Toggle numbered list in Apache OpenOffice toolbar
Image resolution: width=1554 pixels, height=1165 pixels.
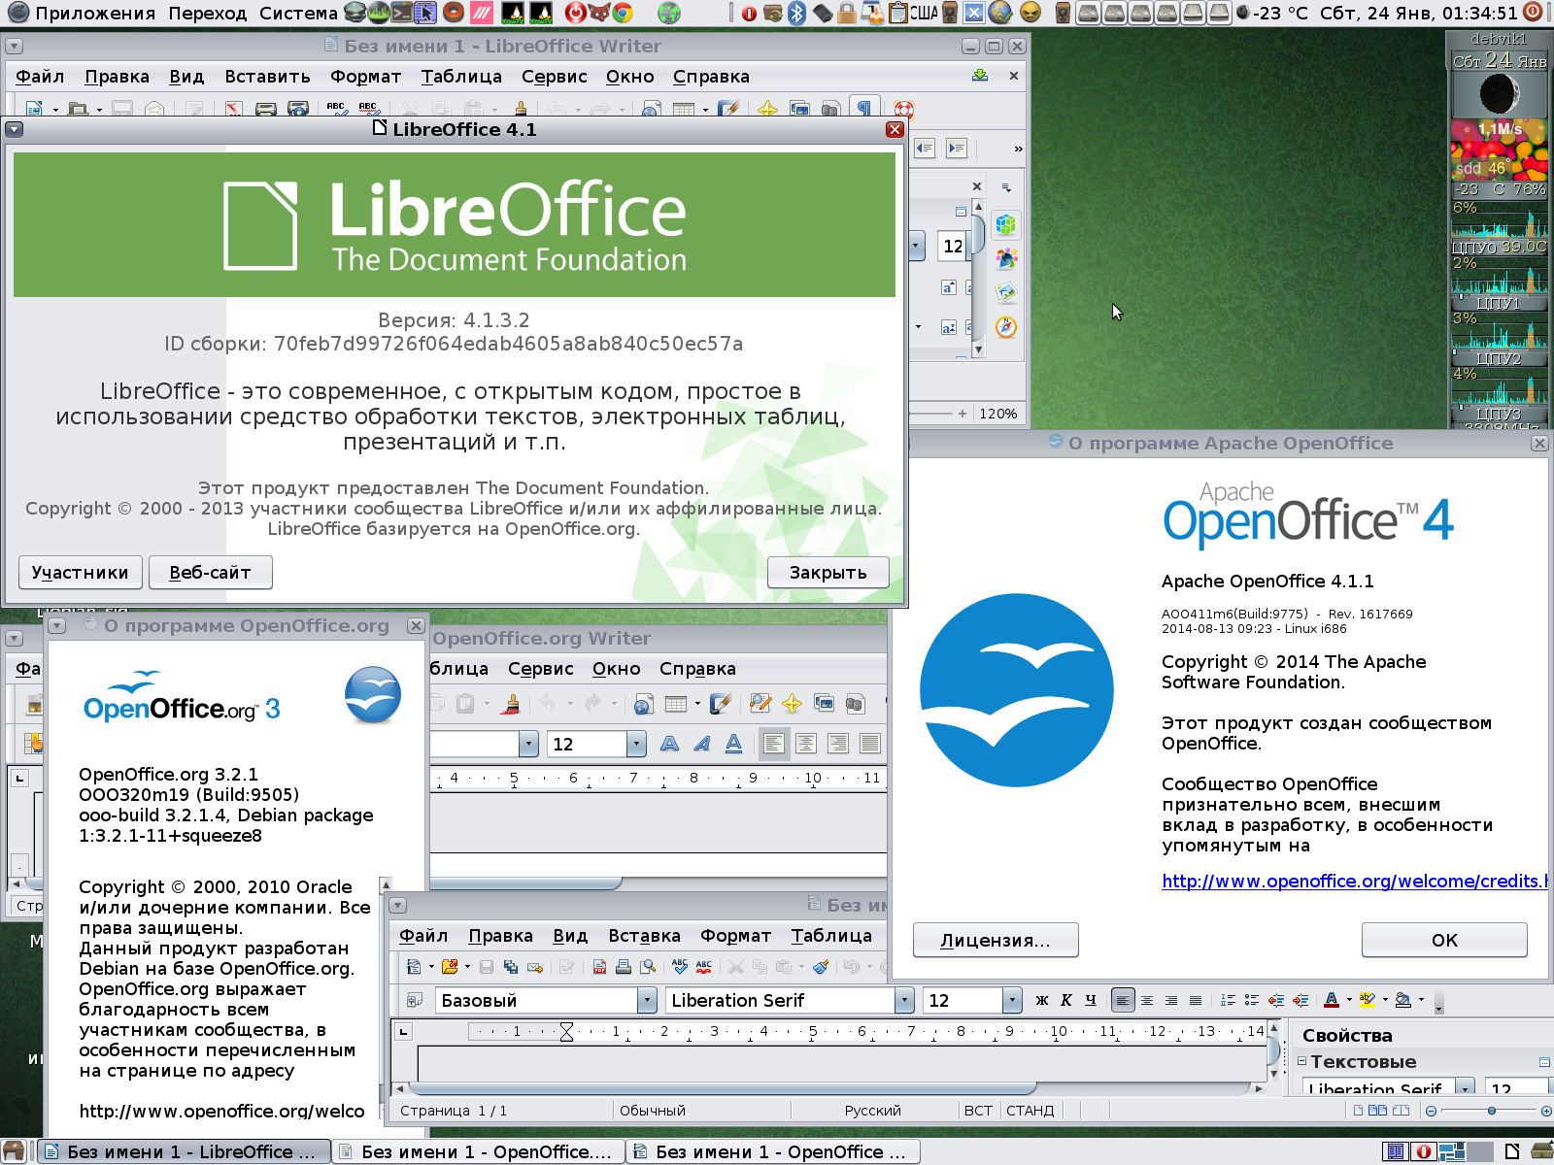(x=1228, y=1000)
